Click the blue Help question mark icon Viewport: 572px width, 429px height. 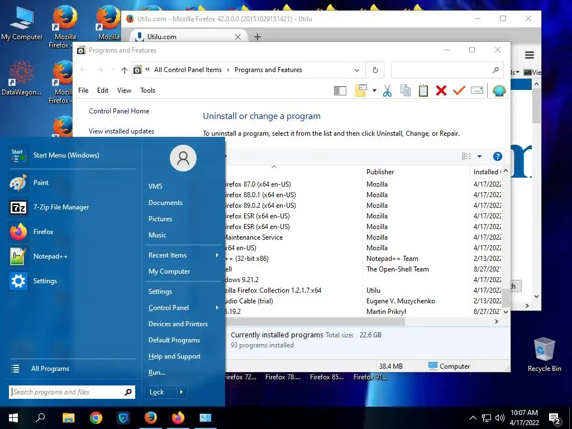click(x=498, y=156)
